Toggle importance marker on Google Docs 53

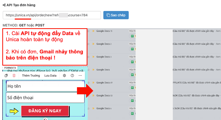[x=93, y=96]
